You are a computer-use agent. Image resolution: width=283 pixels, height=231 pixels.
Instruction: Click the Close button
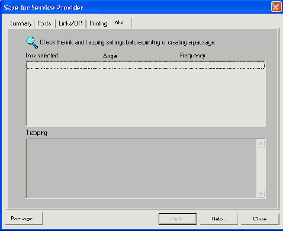point(260,219)
